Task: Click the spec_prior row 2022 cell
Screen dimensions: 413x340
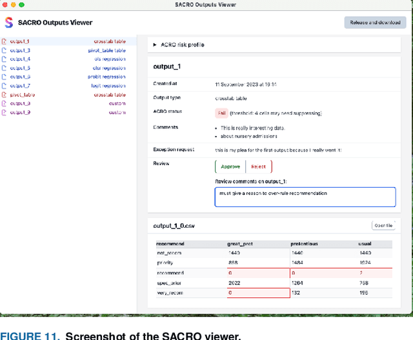Action: tap(234, 283)
